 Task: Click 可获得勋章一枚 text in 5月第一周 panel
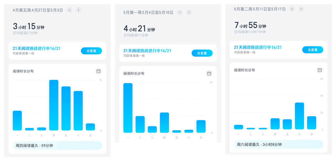coord(134,56)
